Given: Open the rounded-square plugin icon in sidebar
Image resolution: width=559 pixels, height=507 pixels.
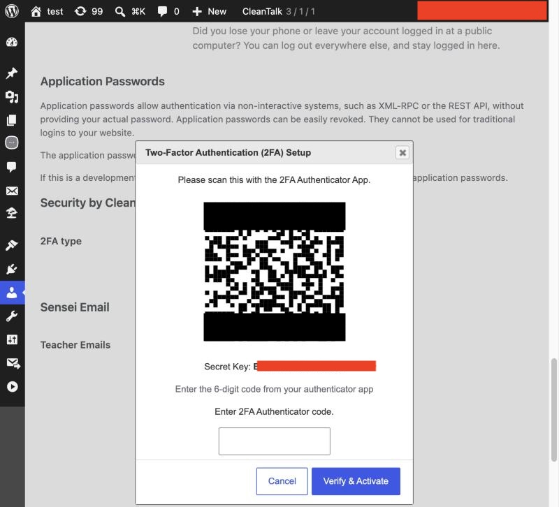Looking at the screenshot, I should (12, 143).
